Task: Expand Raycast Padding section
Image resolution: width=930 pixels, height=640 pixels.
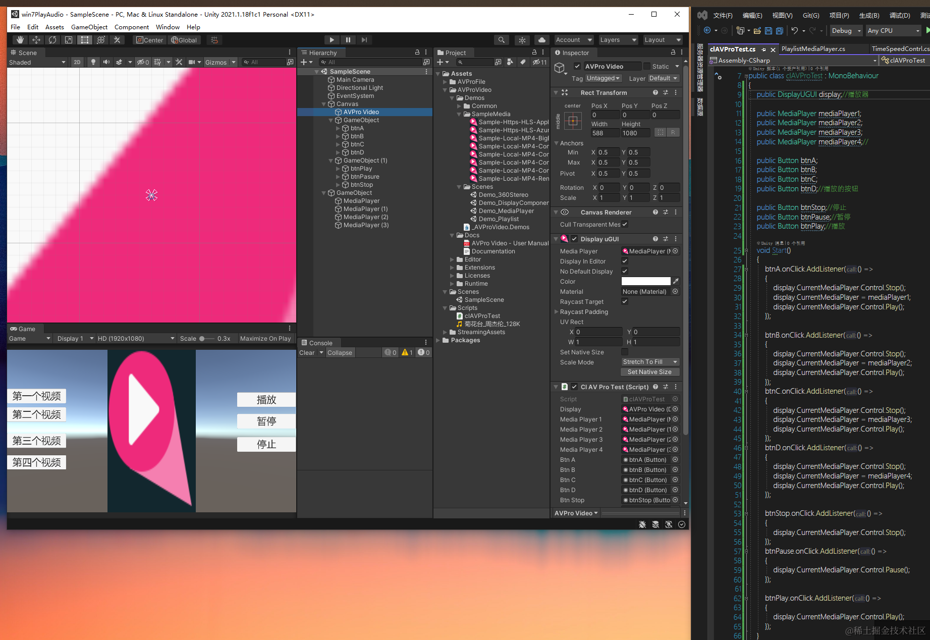Action: tap(557, 311)
